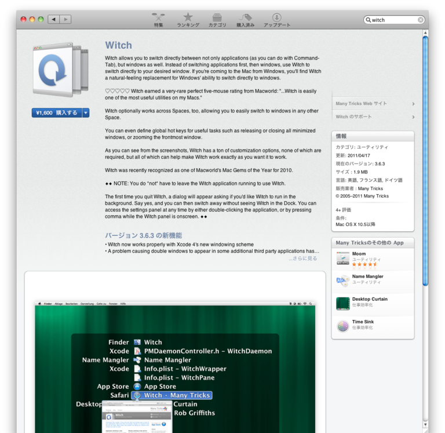The width and height of the screenshot is (445, 433).
Task: Click the 販売業者: Many Tricks info line
Action: [x=359, y=188]
